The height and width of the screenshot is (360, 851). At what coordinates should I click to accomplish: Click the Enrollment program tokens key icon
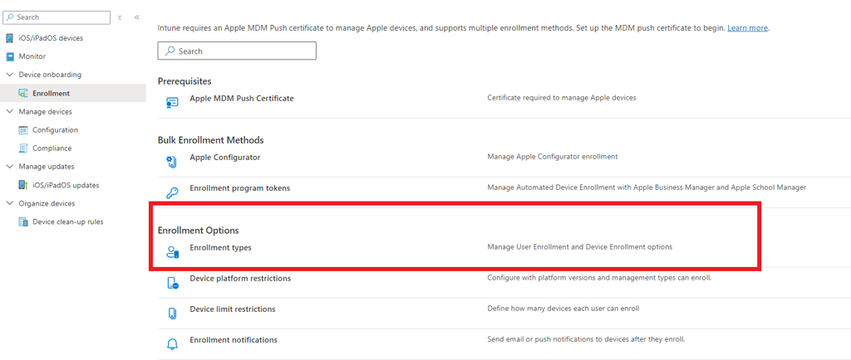click(173, 192)
